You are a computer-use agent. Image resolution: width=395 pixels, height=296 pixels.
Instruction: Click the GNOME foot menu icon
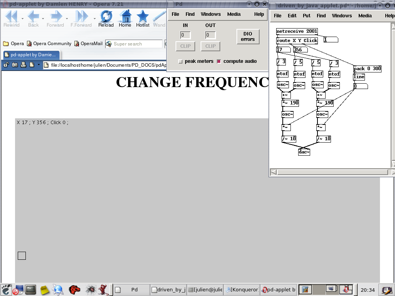[x=6, y=289]
